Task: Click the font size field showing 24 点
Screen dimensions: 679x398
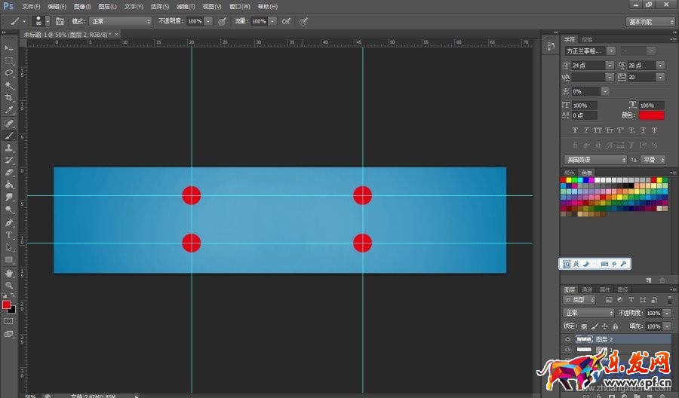Action: tap(592, 66)
